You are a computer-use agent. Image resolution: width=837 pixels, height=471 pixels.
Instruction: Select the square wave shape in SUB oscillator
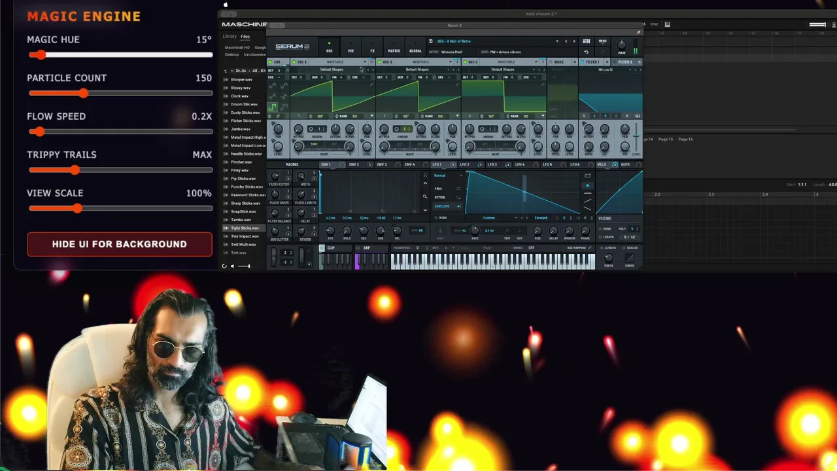[x=273, y=107]
